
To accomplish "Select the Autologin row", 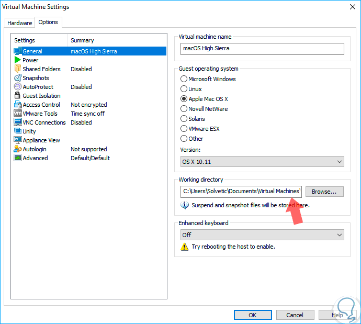I will pyautogui.click(x=90, y=149).
